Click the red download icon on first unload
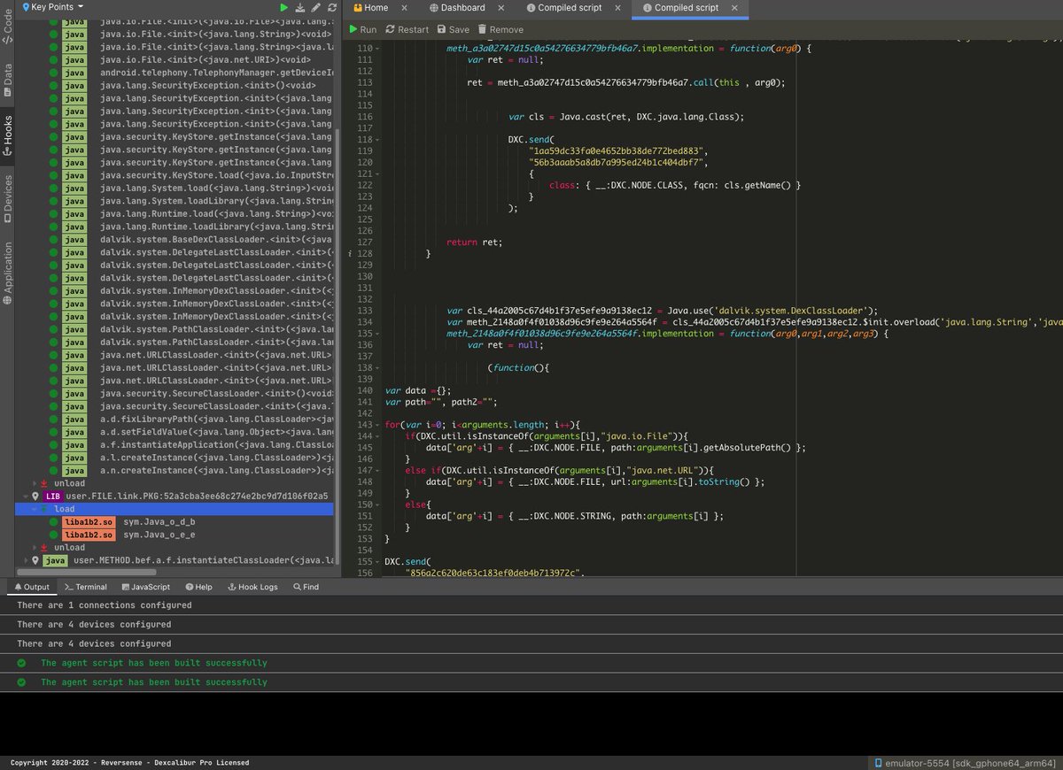Image resolution: width=1063 pixels, height=770 pixels. pos(44,483)
